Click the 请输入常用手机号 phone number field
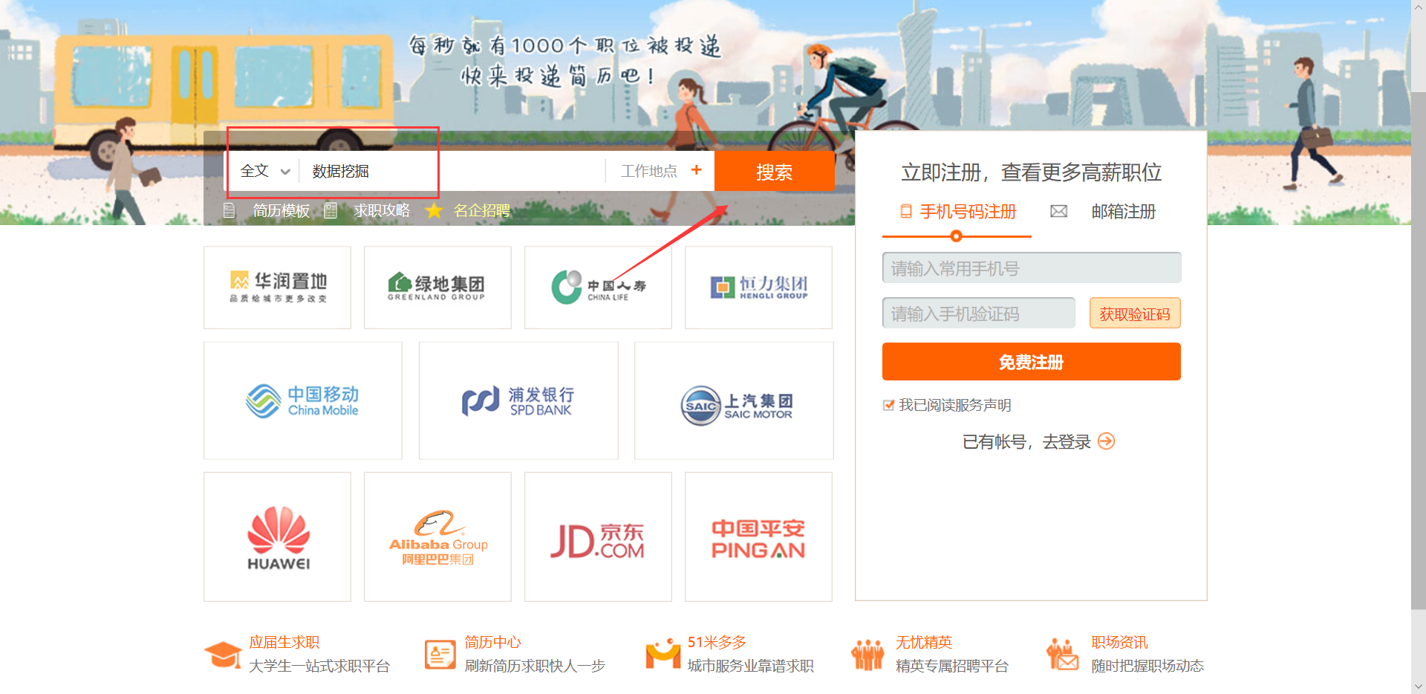The height and width of the screenshot is (694, 1426). pyautogui.click(x=1032, y=267)
